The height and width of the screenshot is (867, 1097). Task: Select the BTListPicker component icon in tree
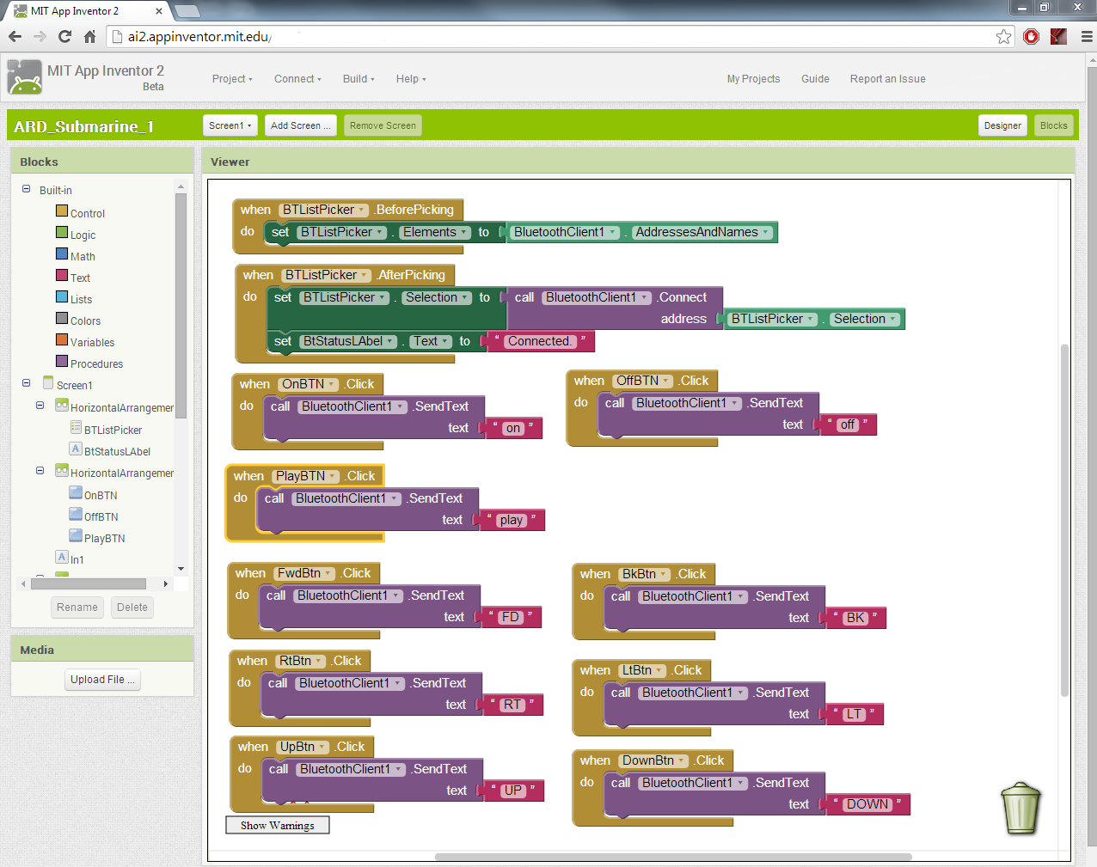(76, 429)
